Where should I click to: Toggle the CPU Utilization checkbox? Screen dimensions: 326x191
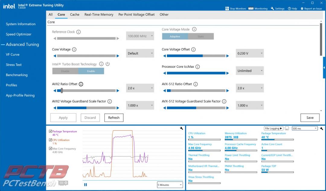[50, 140]
